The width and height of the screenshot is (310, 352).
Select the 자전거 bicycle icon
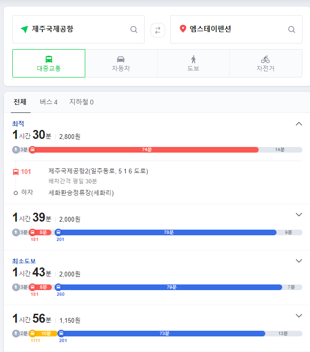click(265, 59)
